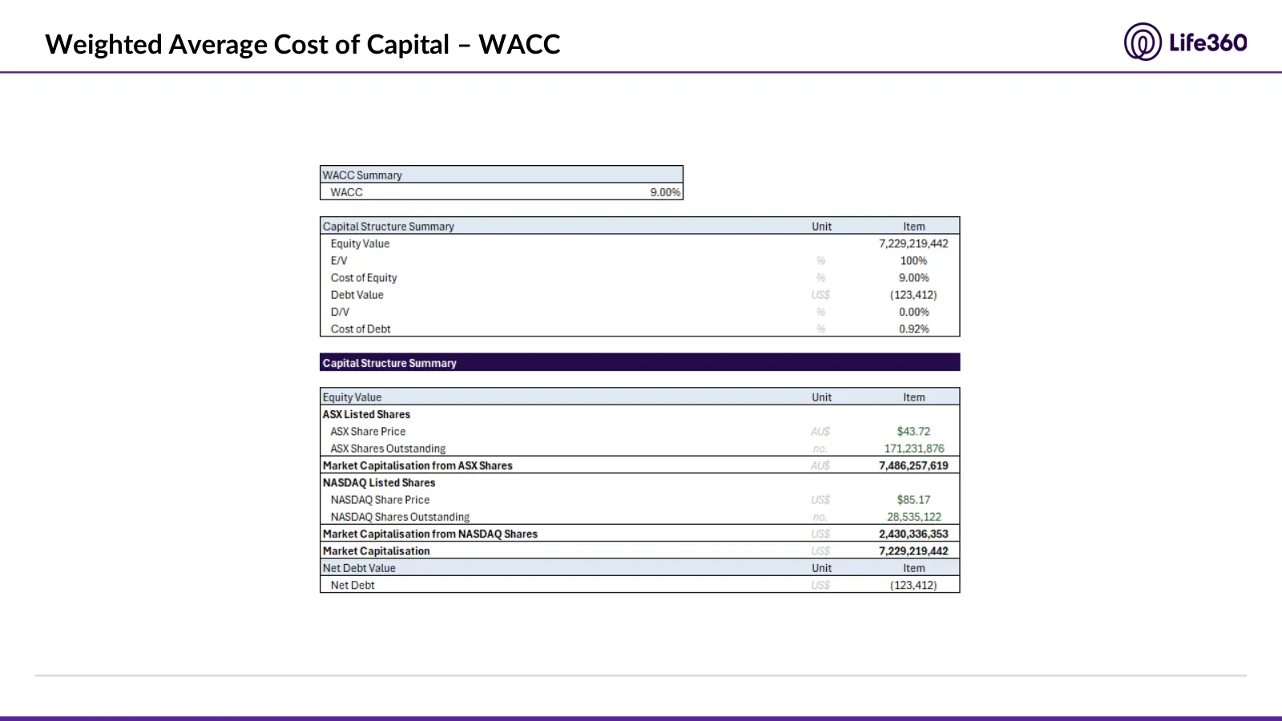Click the "NASDAQ Listed Shares" heading
The image size is (1282, 721).
379,482
